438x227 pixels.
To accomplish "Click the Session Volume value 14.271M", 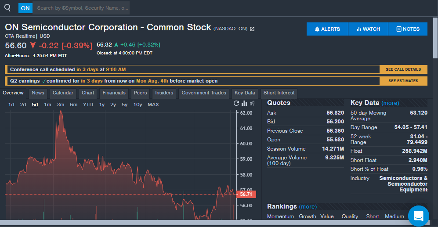I will pos(333,148).
